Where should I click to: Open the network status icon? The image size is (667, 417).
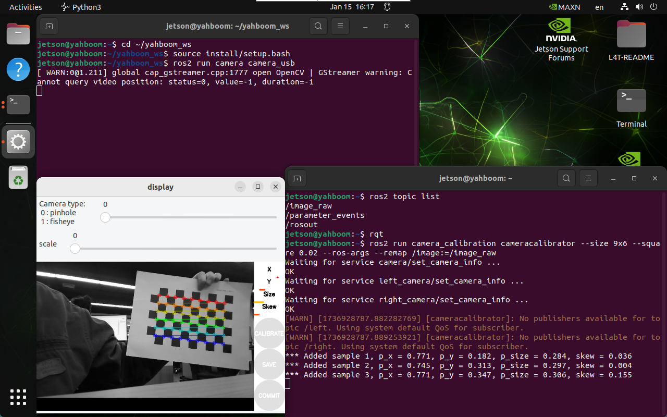tap(624, 7)
